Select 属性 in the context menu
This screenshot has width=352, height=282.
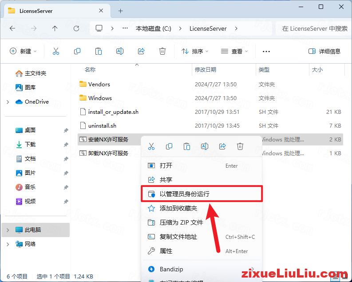pos(202,251)
